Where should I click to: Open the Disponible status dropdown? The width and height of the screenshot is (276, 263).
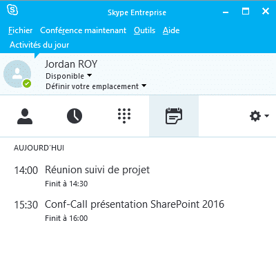tap(69, 76)
